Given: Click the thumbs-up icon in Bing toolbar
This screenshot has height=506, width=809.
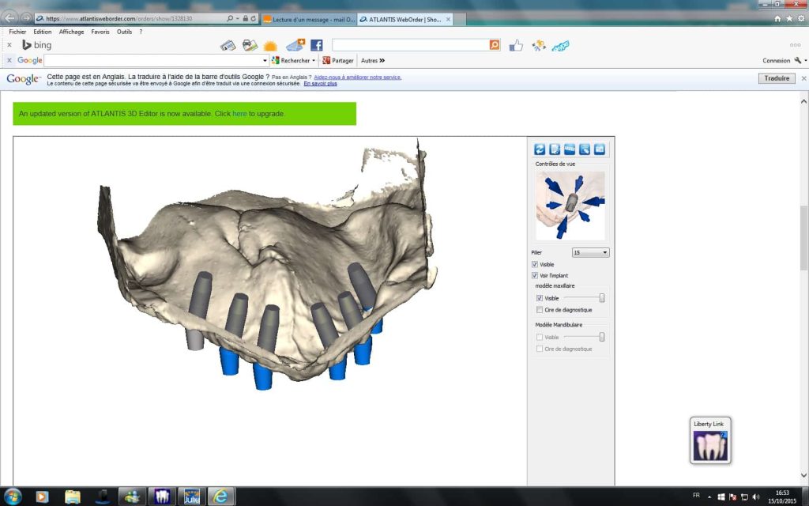Looking at the screenshot, I should click(516, 45).
